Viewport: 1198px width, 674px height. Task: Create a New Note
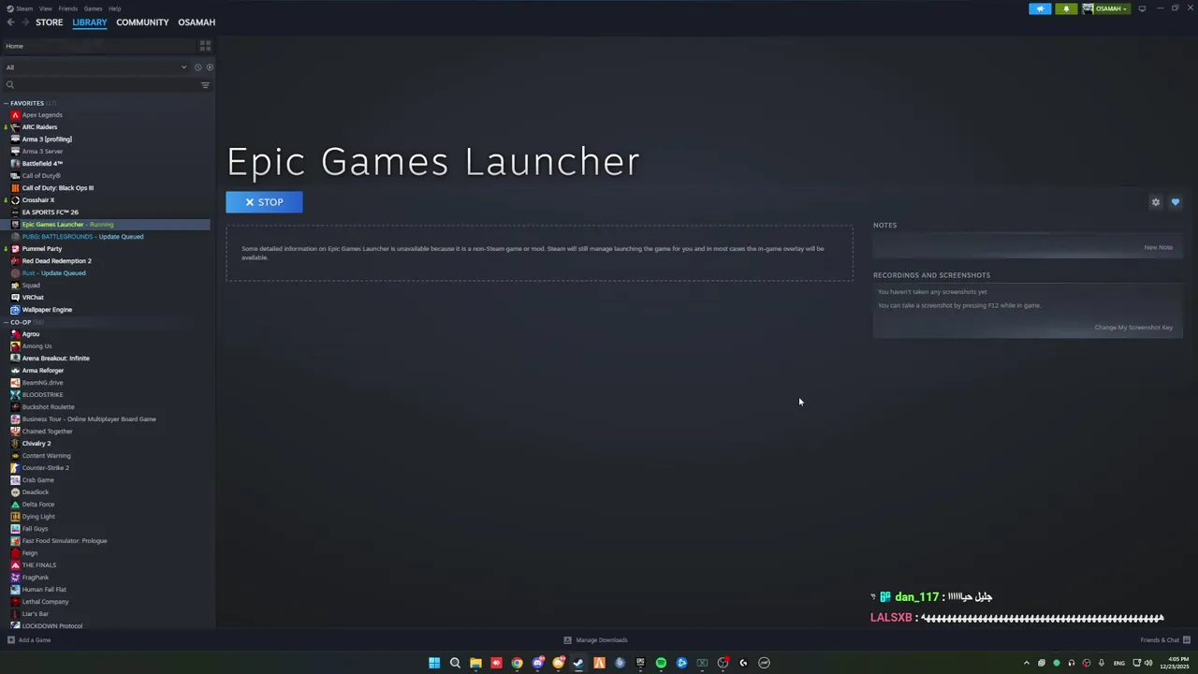click(x=1158, y=247)
